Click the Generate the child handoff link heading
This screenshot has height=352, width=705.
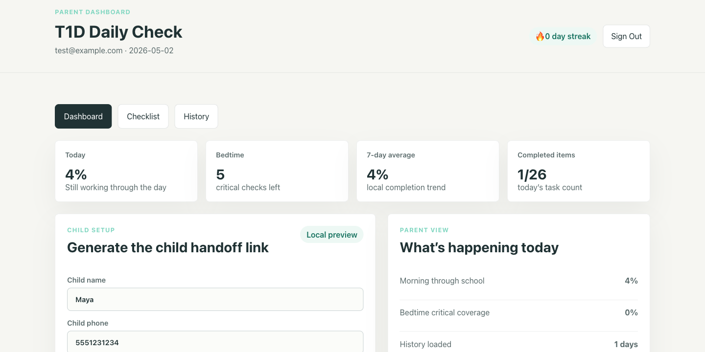168,247
